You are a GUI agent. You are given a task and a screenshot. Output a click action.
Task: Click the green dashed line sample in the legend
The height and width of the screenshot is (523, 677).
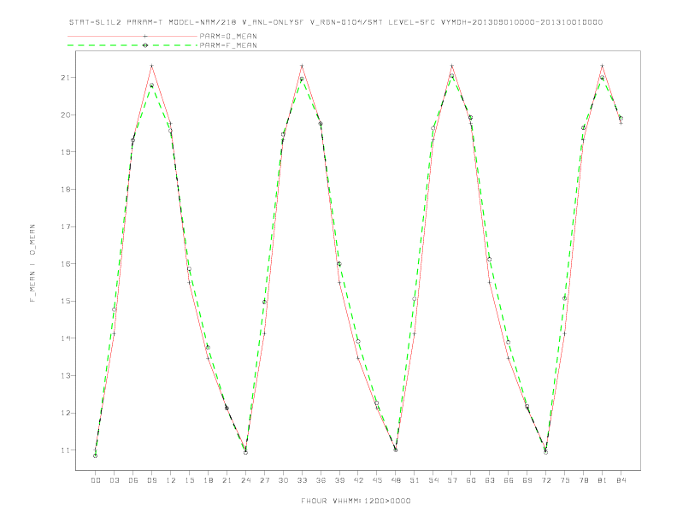click(x=132, y=45)
